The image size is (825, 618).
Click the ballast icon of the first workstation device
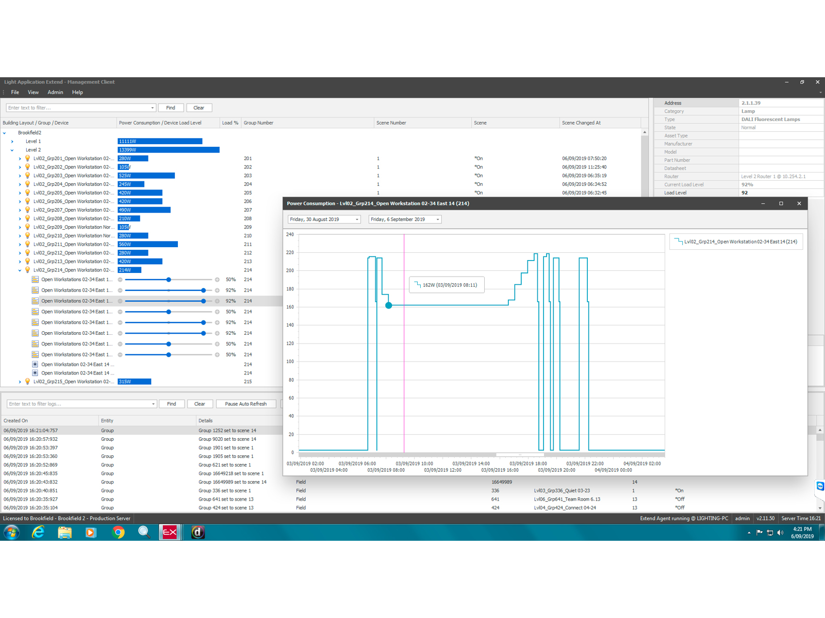point(35,280)
